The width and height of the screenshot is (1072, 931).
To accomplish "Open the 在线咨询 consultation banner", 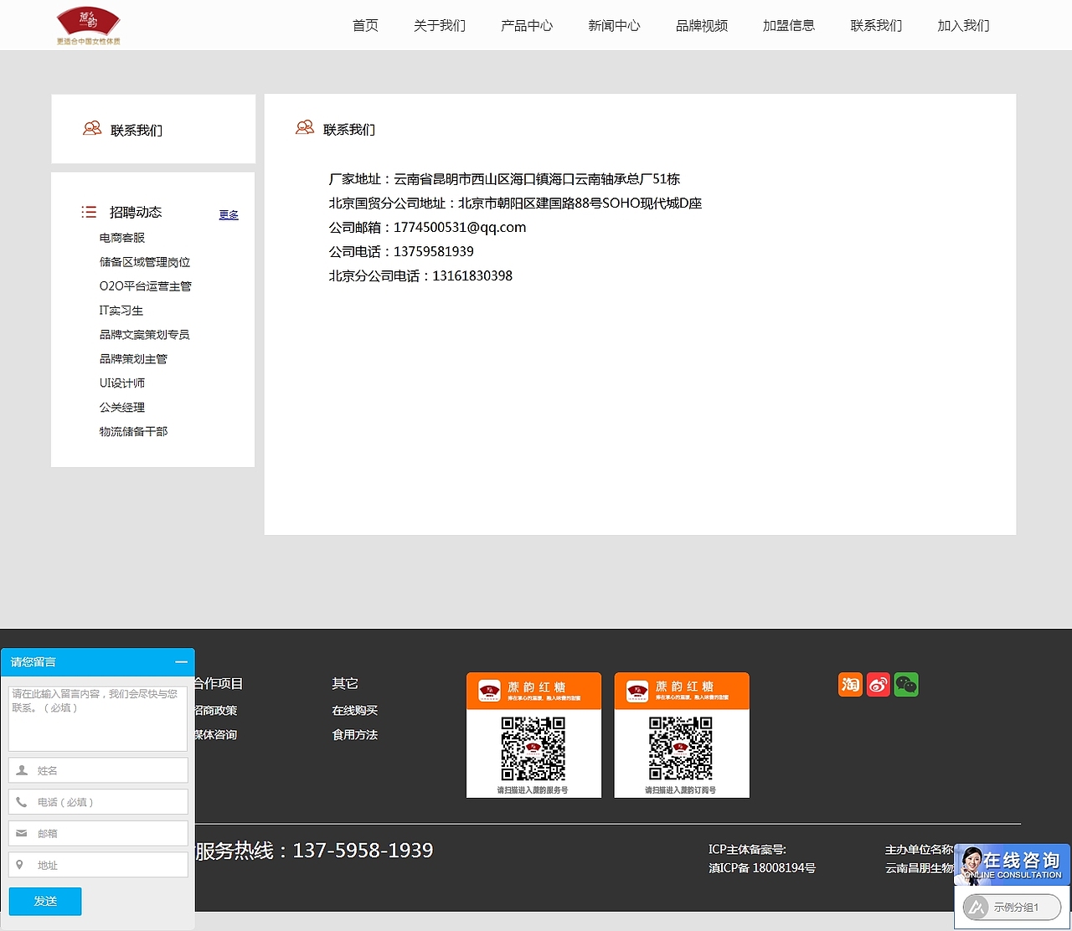I will pos(1012,864).
